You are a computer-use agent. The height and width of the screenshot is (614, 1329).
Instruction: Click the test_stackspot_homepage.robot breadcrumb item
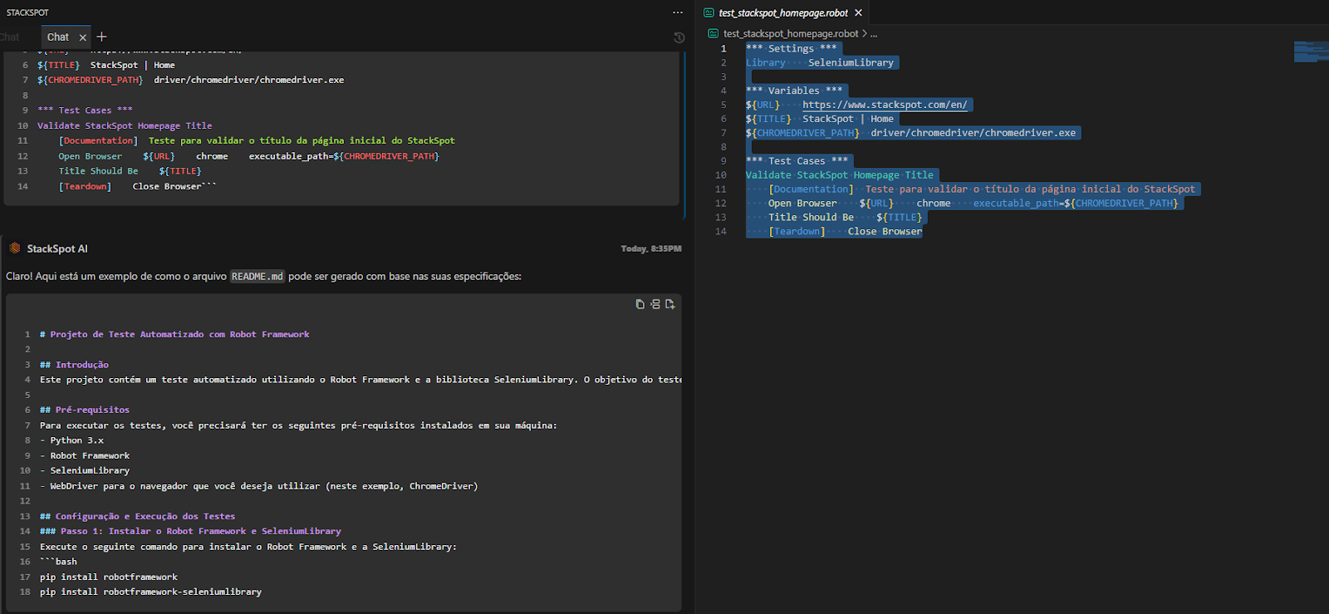tap(791, 34)
